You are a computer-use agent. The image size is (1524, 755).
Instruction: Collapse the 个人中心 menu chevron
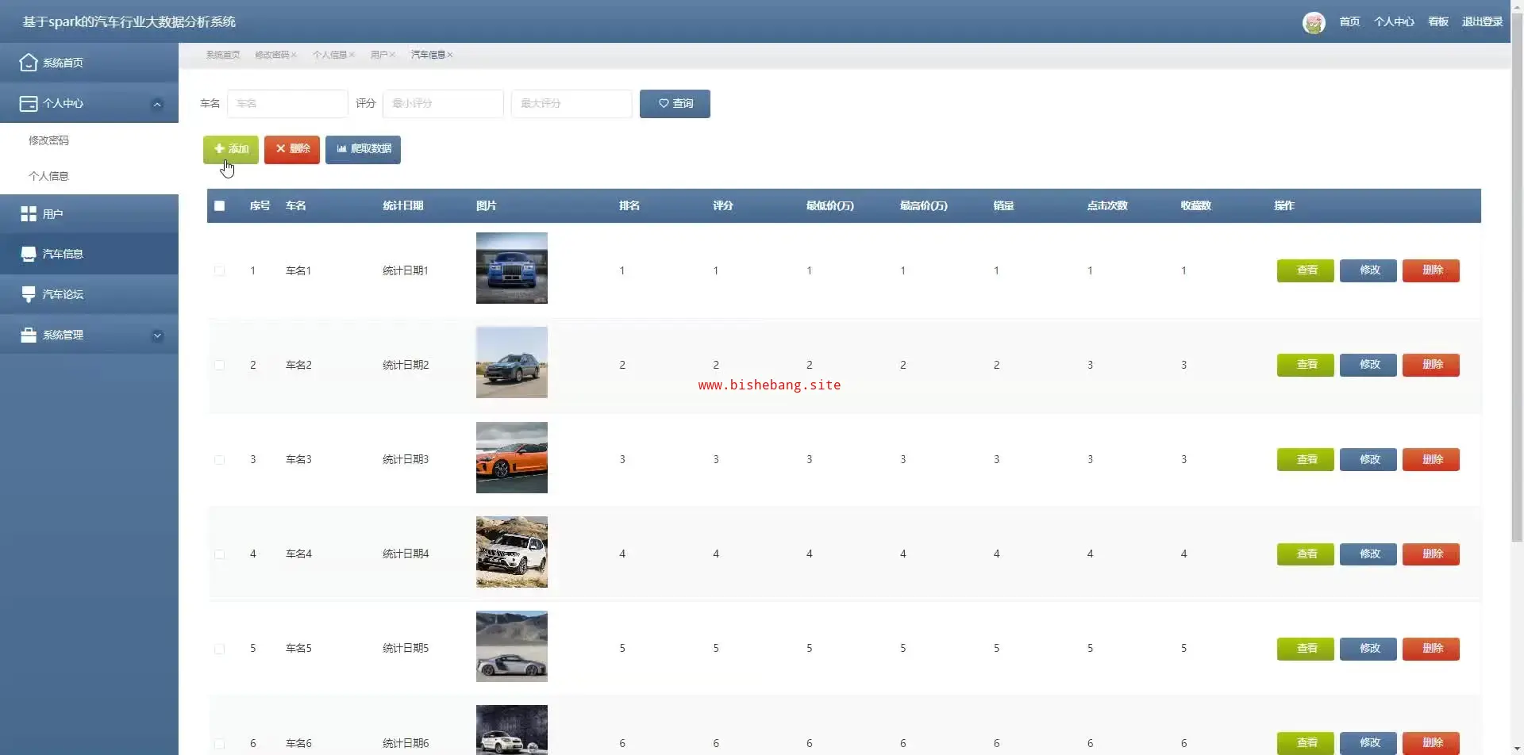157,104
